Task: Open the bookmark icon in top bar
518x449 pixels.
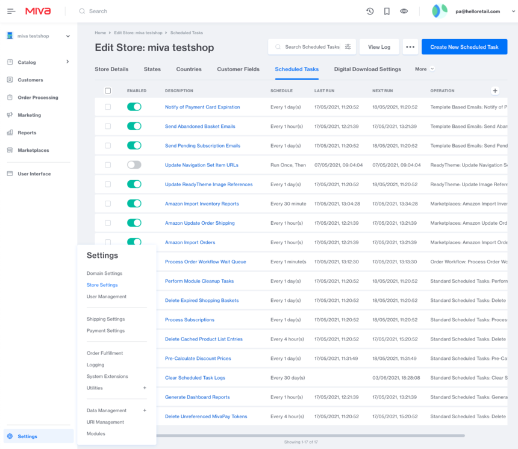Action: 387,11
